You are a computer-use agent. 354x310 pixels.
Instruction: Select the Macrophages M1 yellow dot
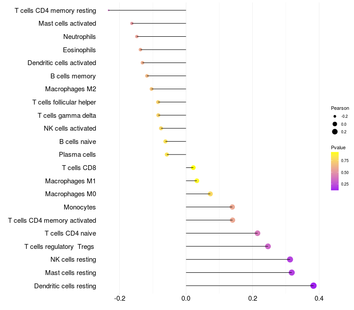click(197, 181)
